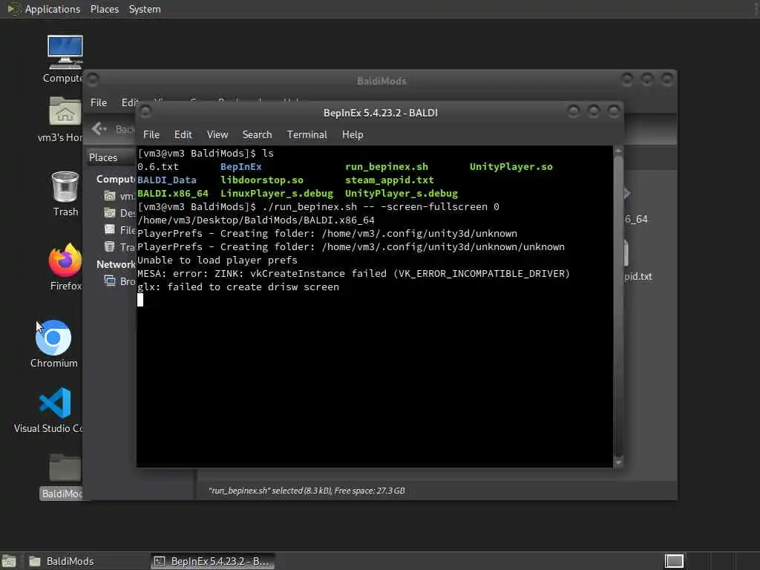Click the terminal window menu button at title left
760x570 pixels.
coord(145,112)
